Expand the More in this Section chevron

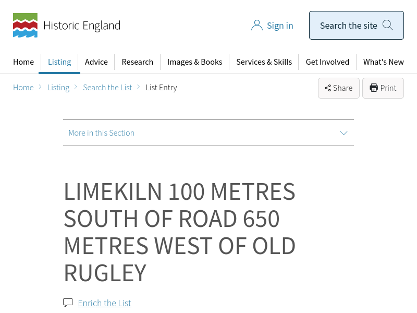[344, 133]
